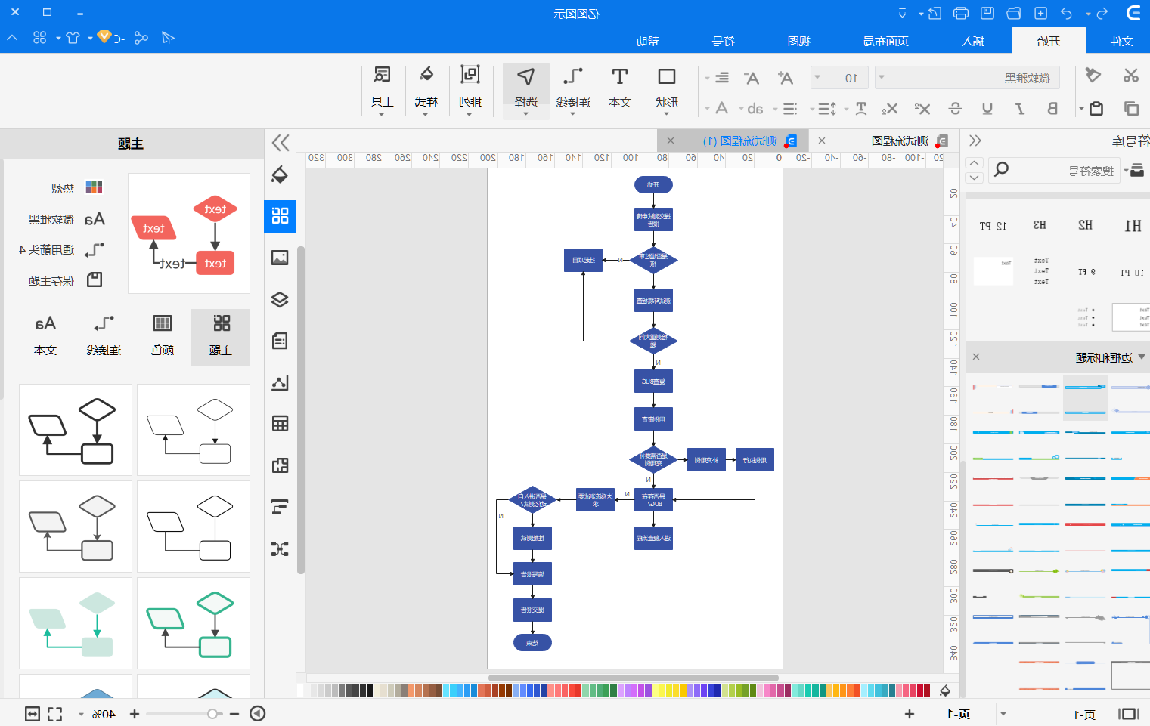Adjust the zoom slider handle

(x=212, y=714)
